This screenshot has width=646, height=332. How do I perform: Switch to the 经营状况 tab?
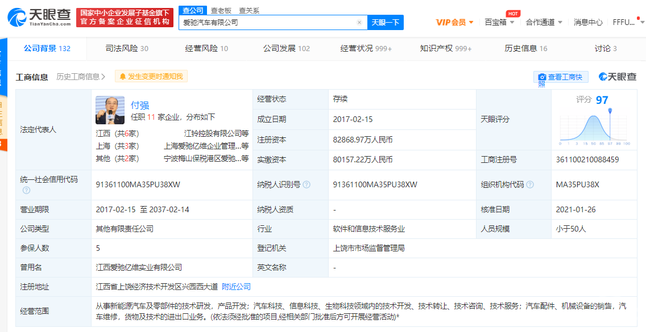point(366,49)
